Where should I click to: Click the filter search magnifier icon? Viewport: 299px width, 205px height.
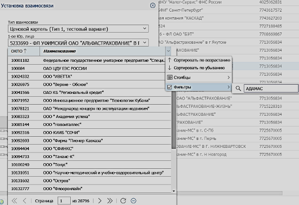point(238,88)
